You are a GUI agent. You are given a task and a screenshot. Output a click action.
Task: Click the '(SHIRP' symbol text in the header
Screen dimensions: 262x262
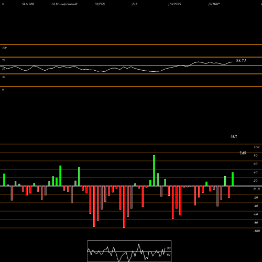click(x=214, y=4)
